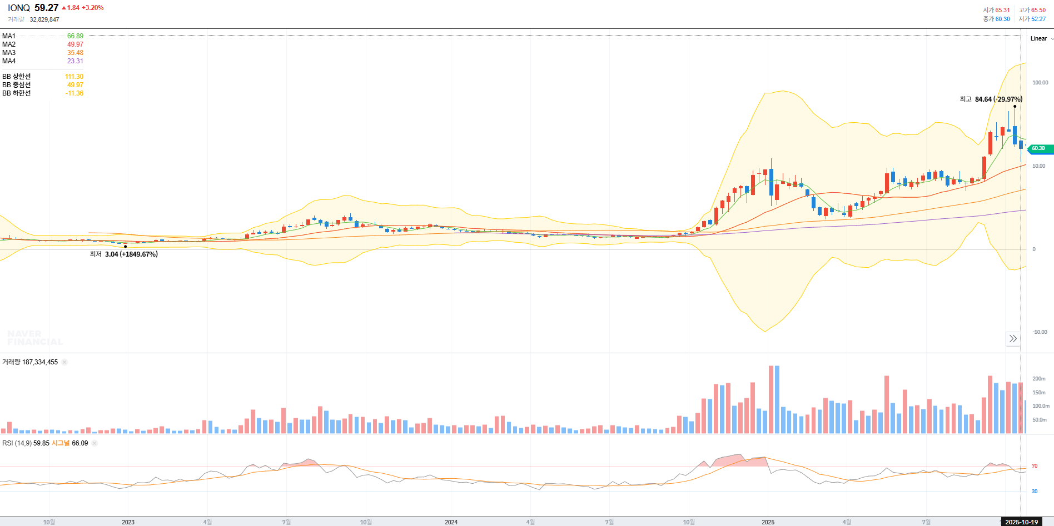Select the MA3 legend value 35.48
The height and width of the screenshot is (526, 1054).
click(75, 53)
